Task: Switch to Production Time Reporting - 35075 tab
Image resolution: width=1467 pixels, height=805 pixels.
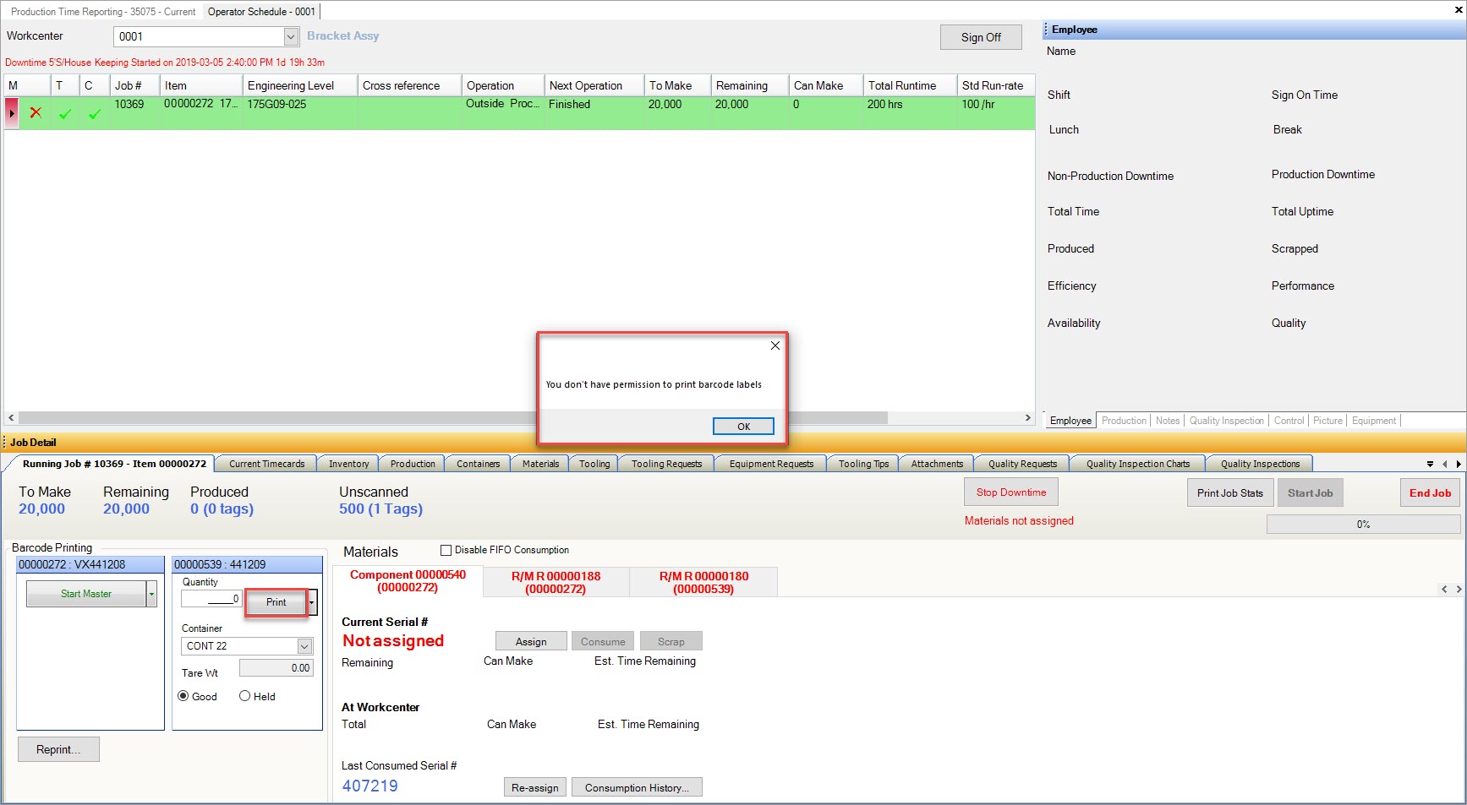Action: 102,12
